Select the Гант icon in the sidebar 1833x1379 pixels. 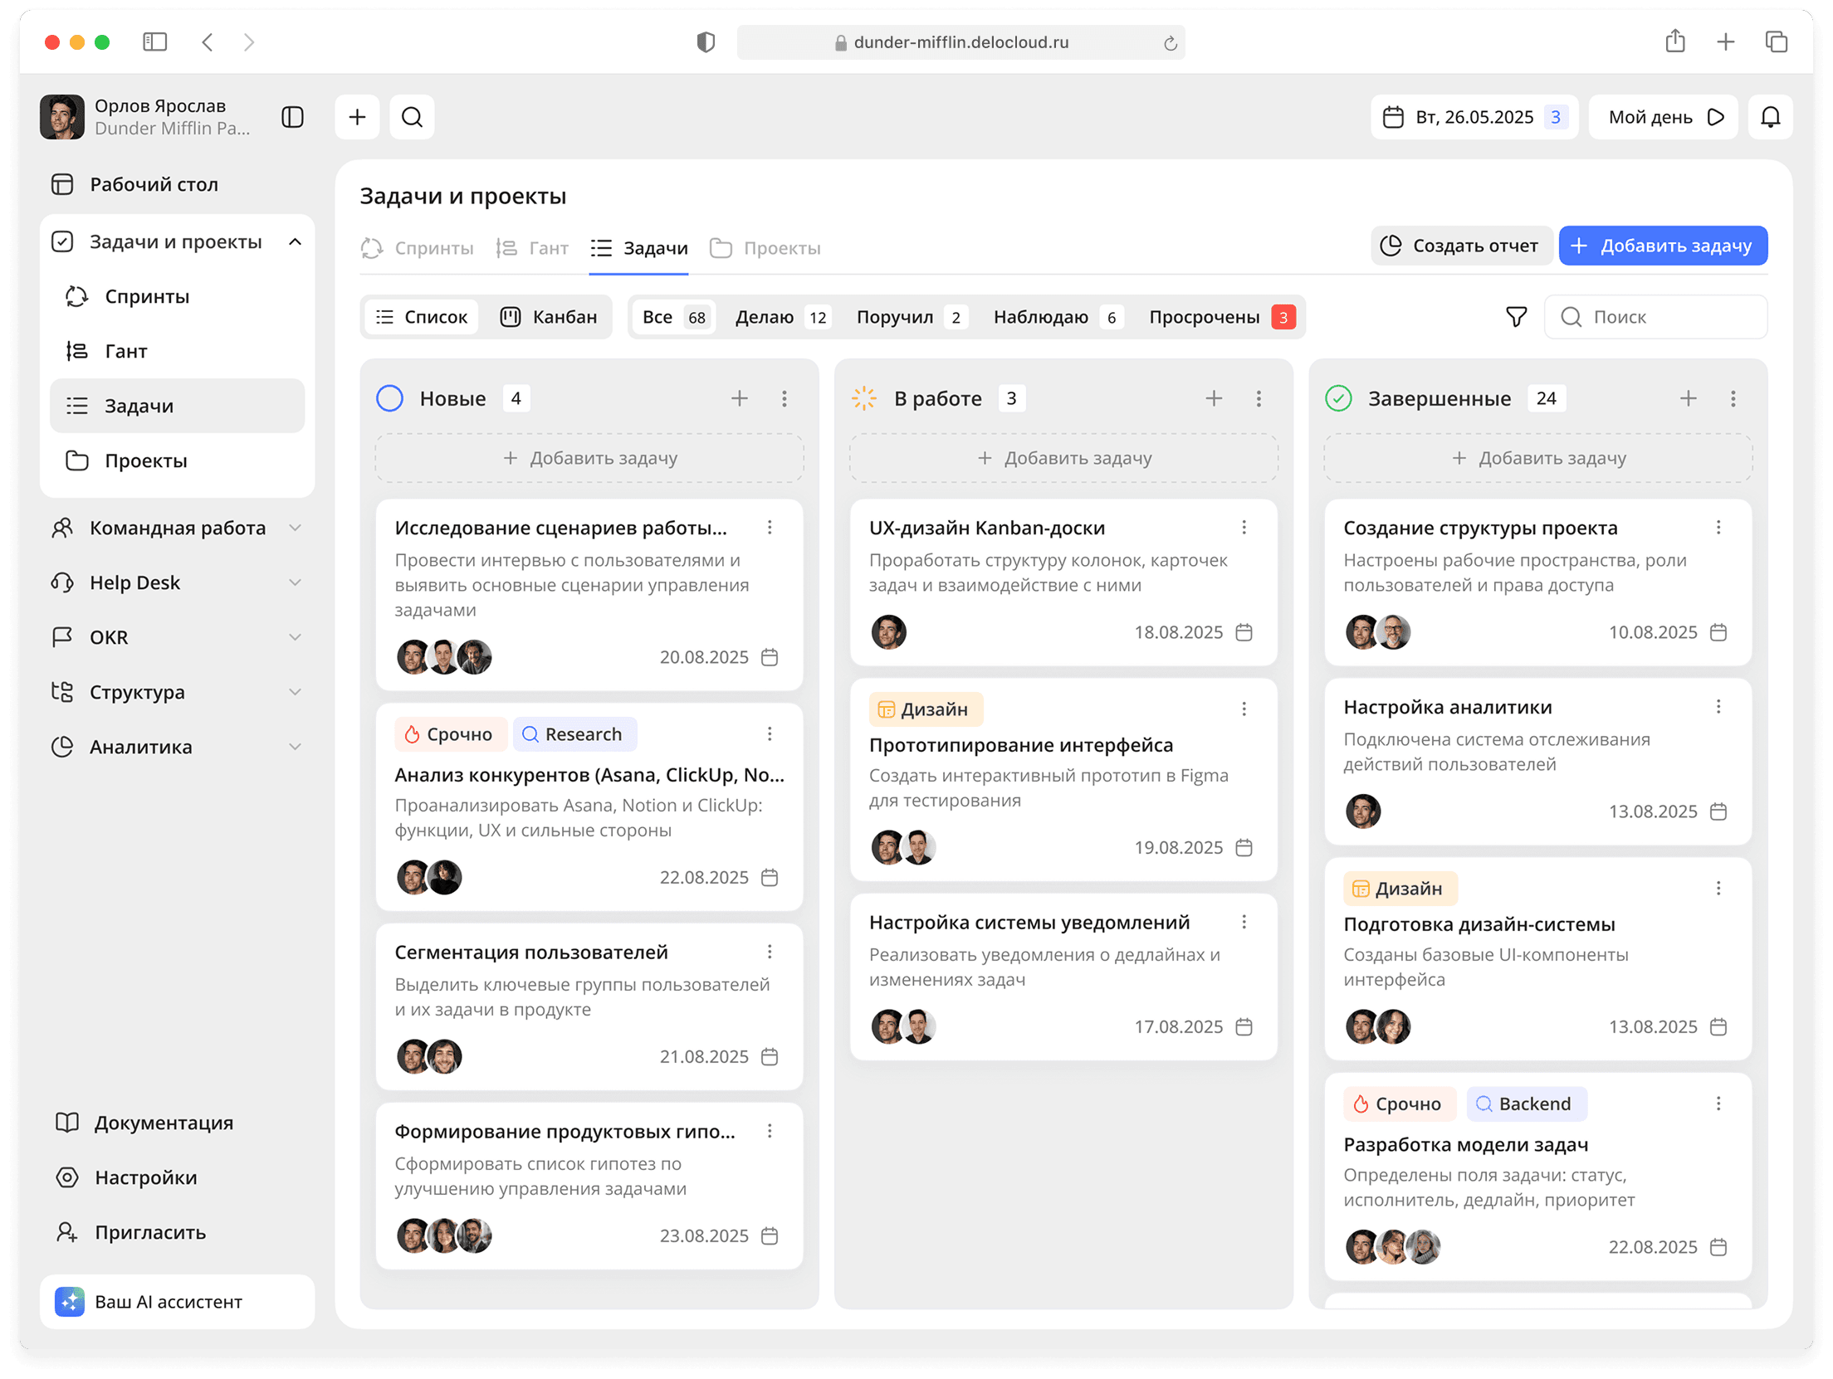[x=76, y=351]
